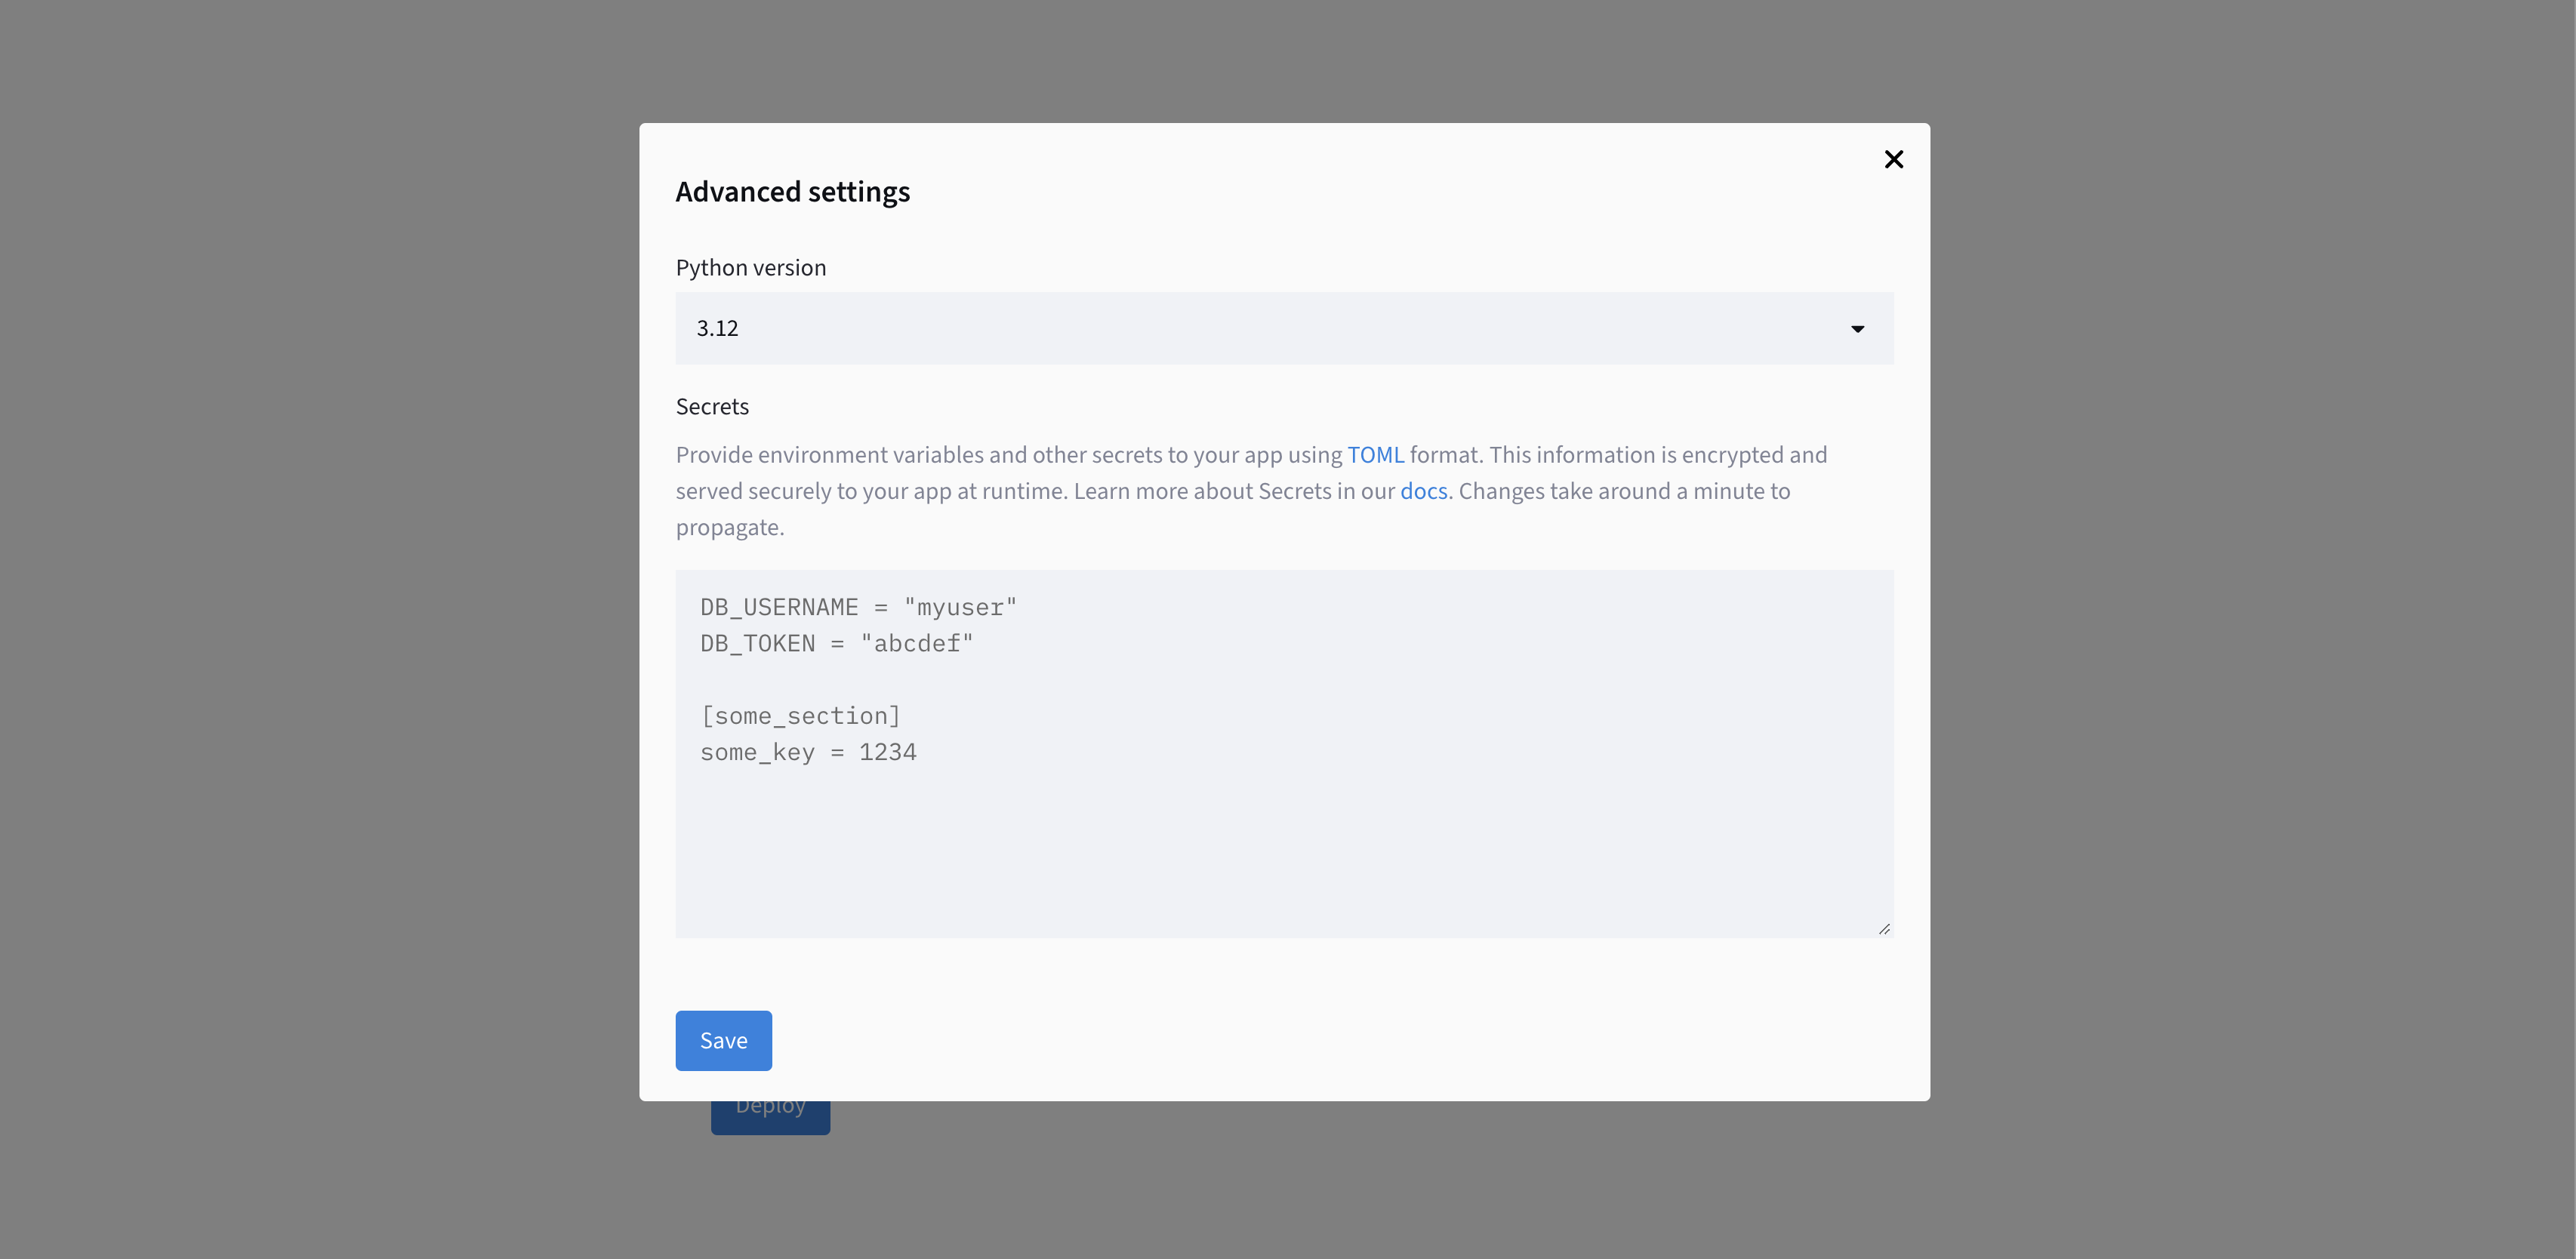Click the [some_section] line in secrets
This screenshot has width=2576, height=1259.
point(800,716)
